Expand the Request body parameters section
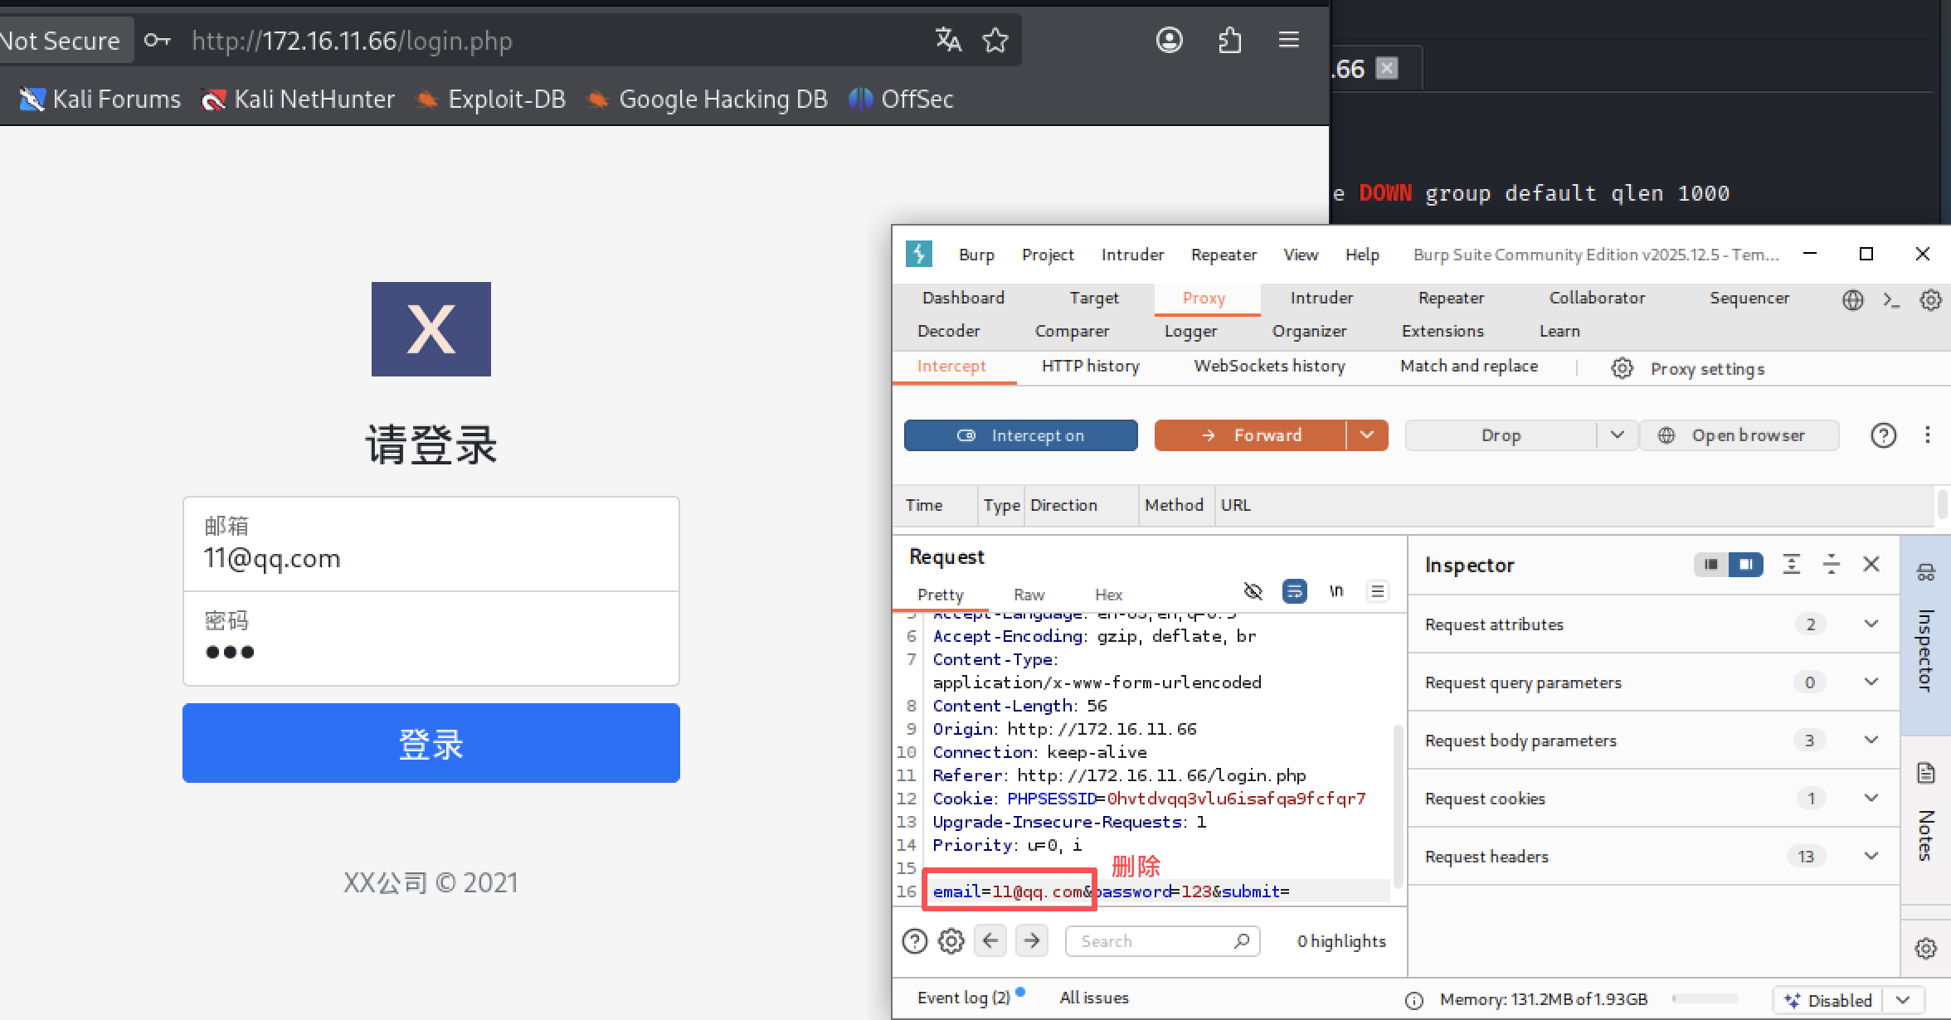 point(1871,740)
